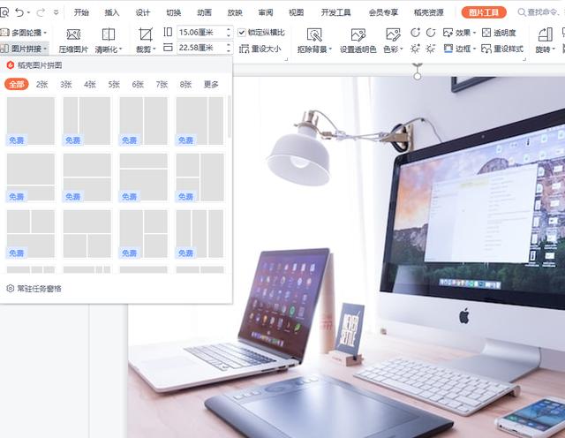Filter collage layouts by 4张
The image size is (565, 438).
pyautogui.click(x=90, y=85)
